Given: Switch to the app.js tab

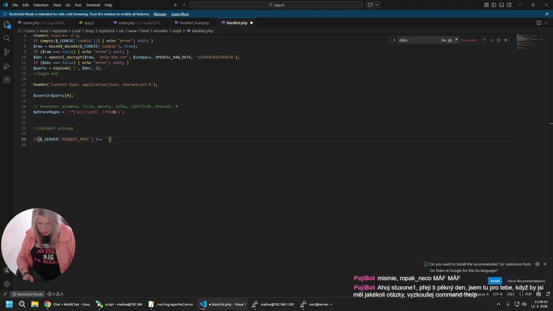Looking at the screenshot, I should [x=89, y=23].
